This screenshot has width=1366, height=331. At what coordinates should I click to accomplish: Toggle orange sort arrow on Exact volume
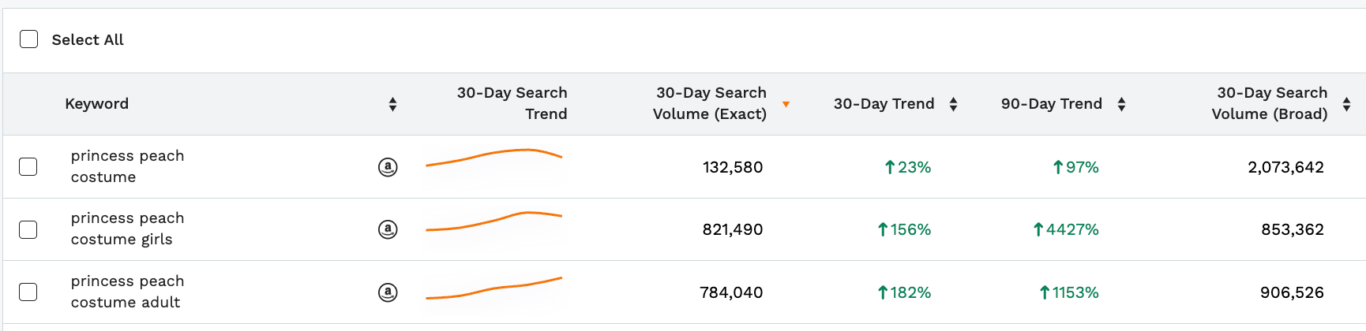coord(786,104)
